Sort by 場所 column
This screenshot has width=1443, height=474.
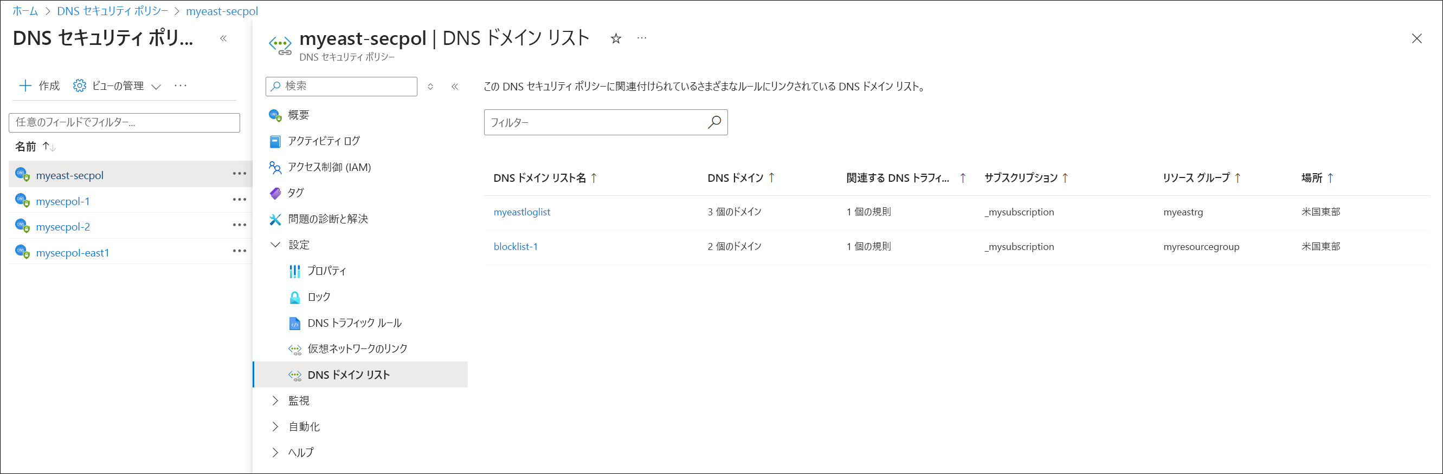pyautogui.click(x=1318, y=177)
